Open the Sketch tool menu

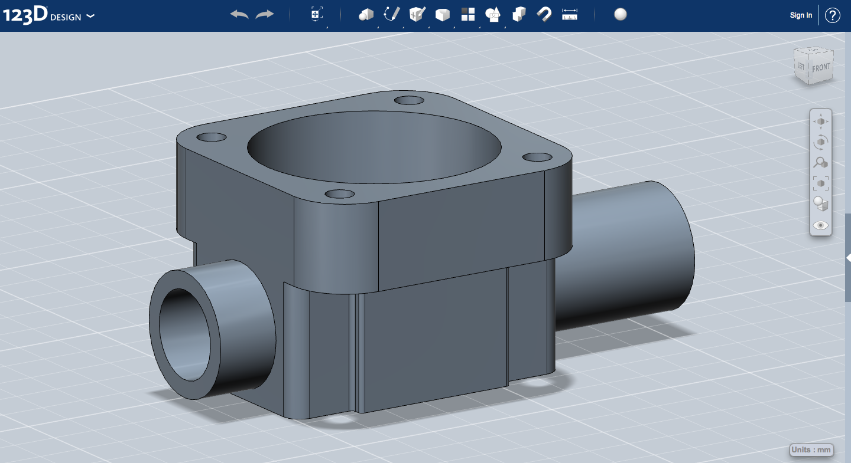[392, 15]
